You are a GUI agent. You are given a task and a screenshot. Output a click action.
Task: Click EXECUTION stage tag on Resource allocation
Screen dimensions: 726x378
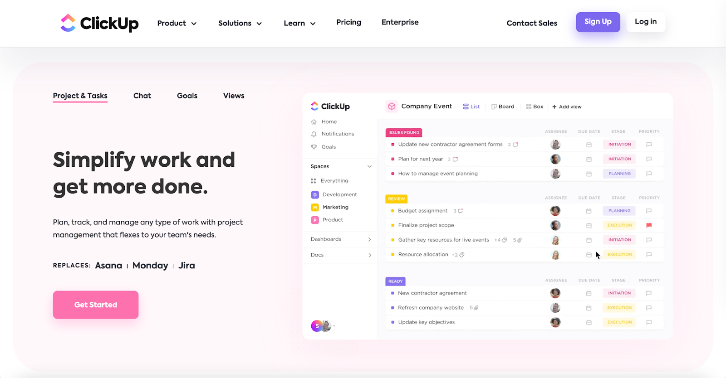point(619,255)
